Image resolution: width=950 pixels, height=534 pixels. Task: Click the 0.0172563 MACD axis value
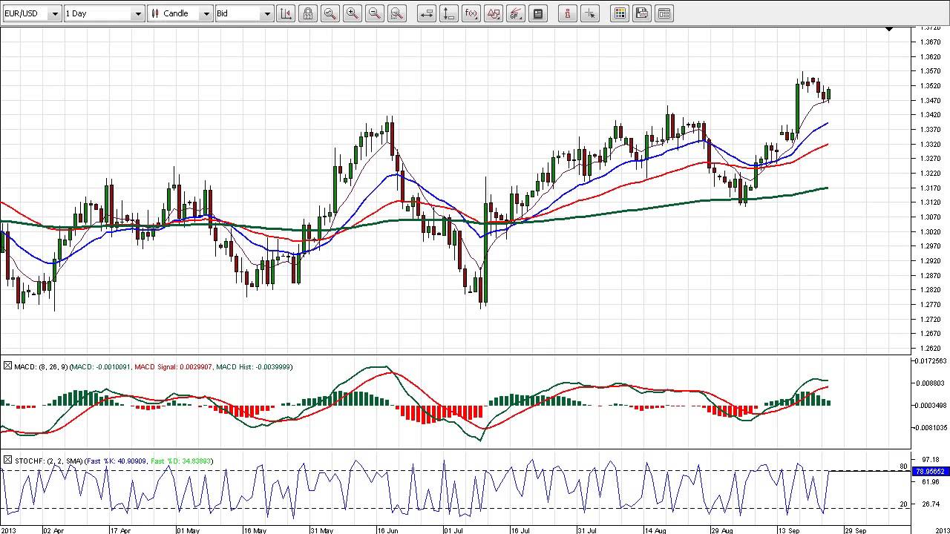(932, 361)
